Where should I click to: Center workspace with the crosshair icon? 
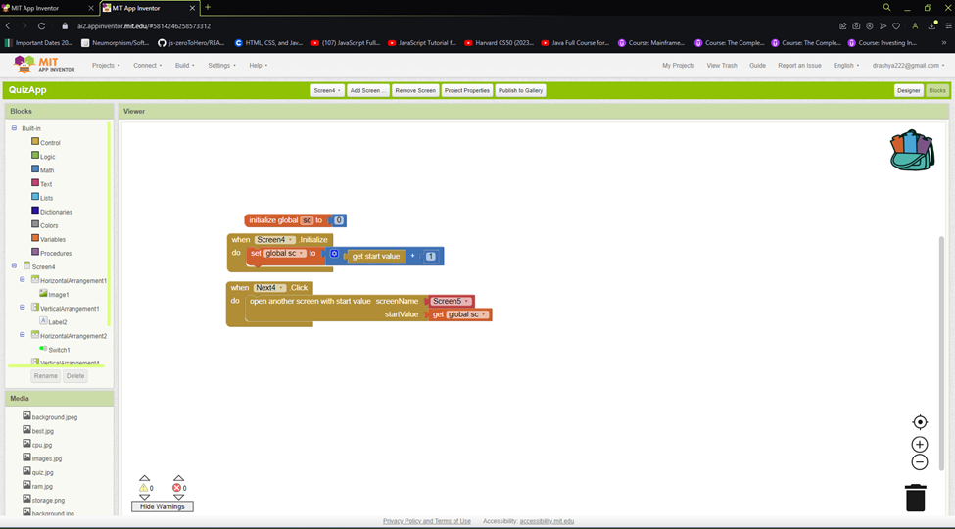920,422
